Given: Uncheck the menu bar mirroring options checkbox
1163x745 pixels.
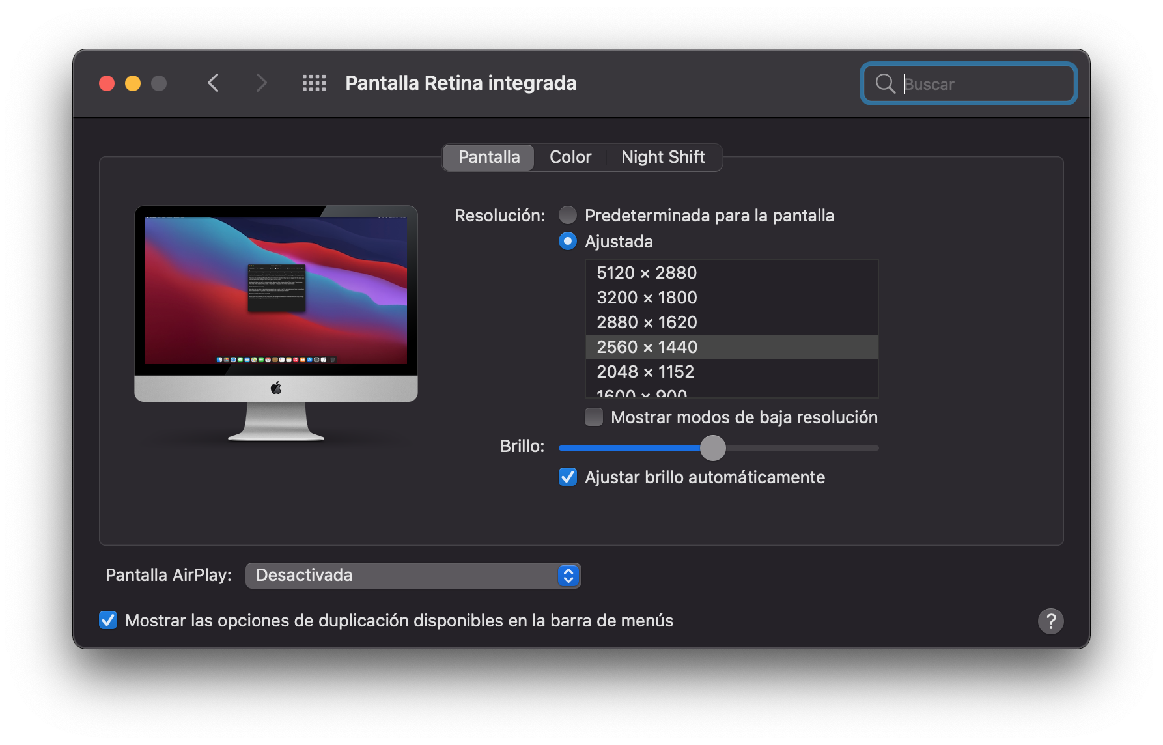Looking at the screenshot, I should coord(108,621).
